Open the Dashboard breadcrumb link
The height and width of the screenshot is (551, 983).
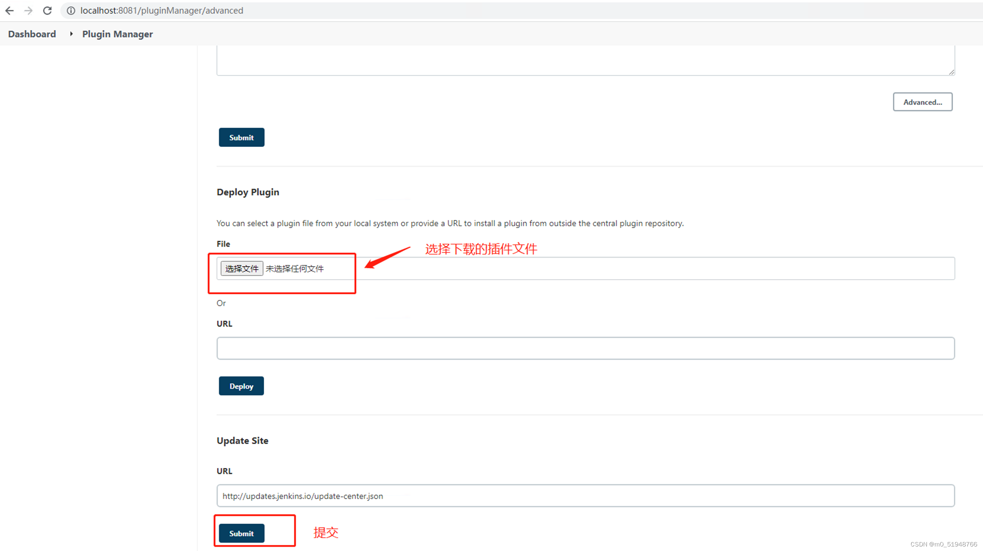point(32,34)
